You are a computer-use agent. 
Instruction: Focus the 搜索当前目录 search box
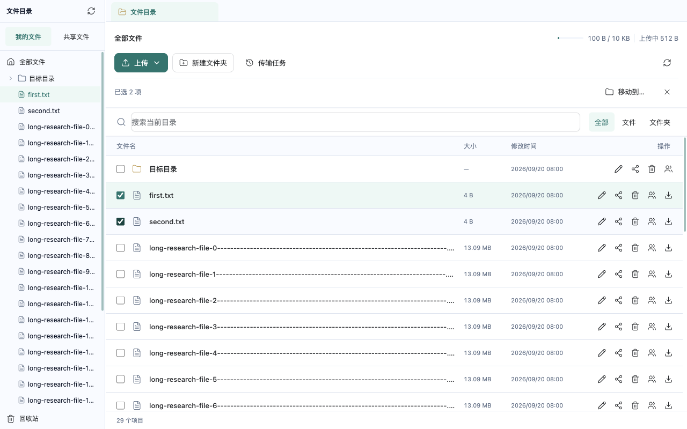355,122
